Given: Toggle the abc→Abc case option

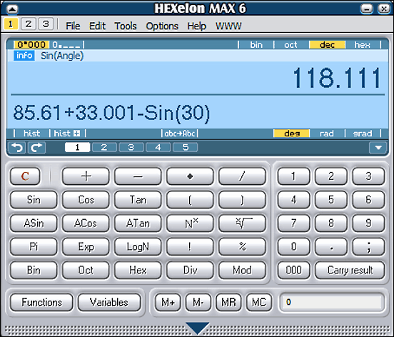Looking at the screenshot, I should click(180, 134).
